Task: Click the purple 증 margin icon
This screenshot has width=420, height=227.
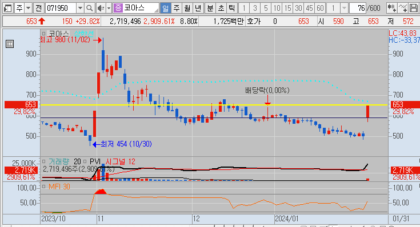Action: 118,8
